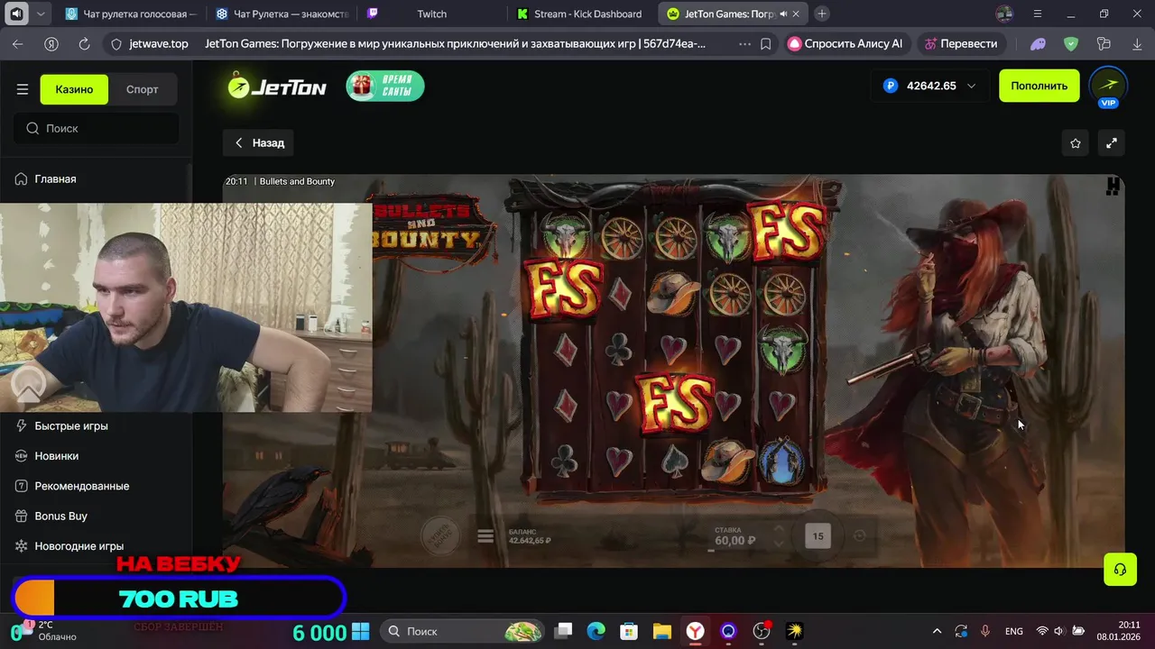
Task: Open the hamburger menu in JetTon sidebar
Action: pos(23,89)
